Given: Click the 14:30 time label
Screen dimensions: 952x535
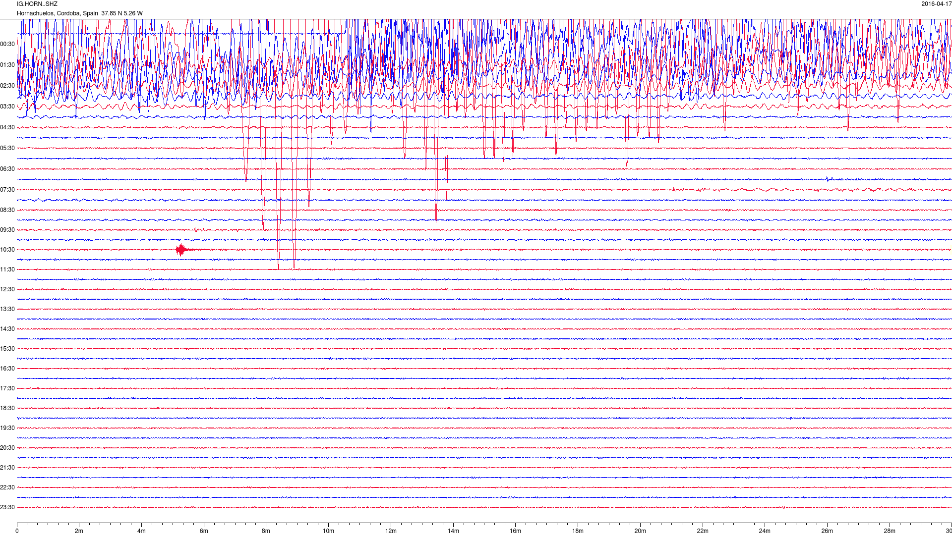Looking at the screenshot, I should tap(7, 329).
